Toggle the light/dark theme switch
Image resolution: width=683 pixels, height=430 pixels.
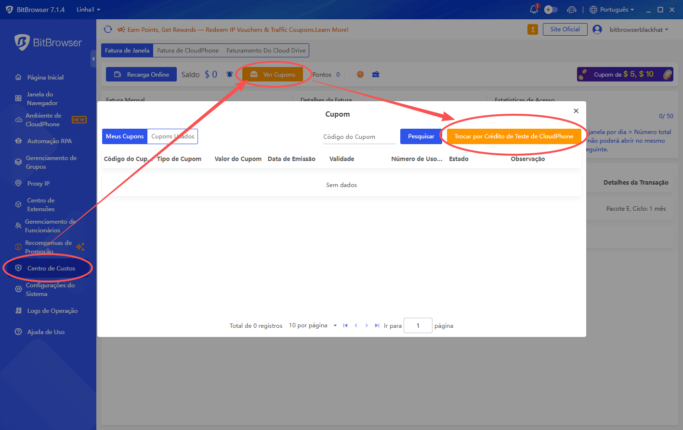(551, 10)
